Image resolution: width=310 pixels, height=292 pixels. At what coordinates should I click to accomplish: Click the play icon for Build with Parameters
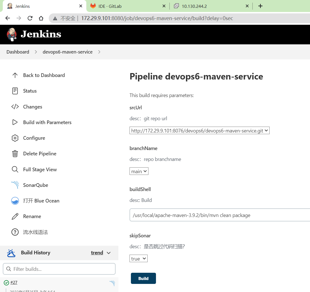(x=15, y=122)
